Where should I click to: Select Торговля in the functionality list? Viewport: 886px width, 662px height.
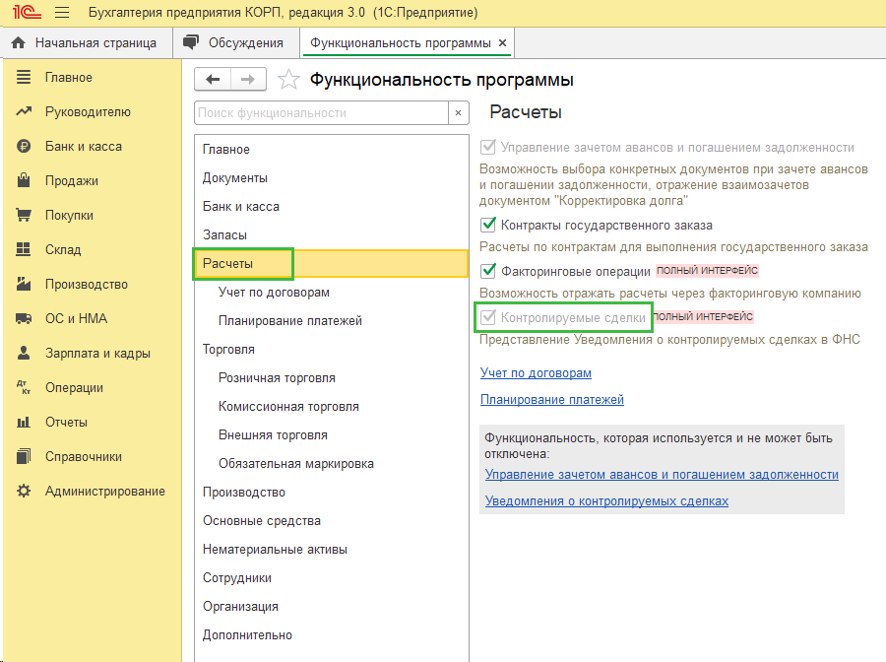pos(331,350)
